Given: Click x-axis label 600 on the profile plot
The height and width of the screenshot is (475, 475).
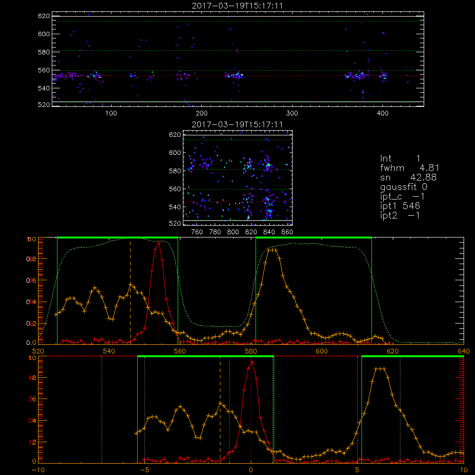Looking at the screenshot, I should tap(322, 351).
